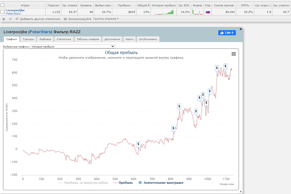291x194 pixels.
Task: Click the $ win marker near game 845
Action: click(179, 106)
